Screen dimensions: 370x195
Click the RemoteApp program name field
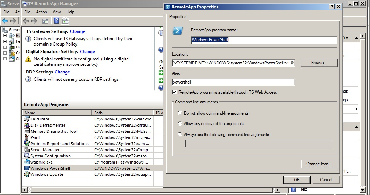[x=264, y=40]
